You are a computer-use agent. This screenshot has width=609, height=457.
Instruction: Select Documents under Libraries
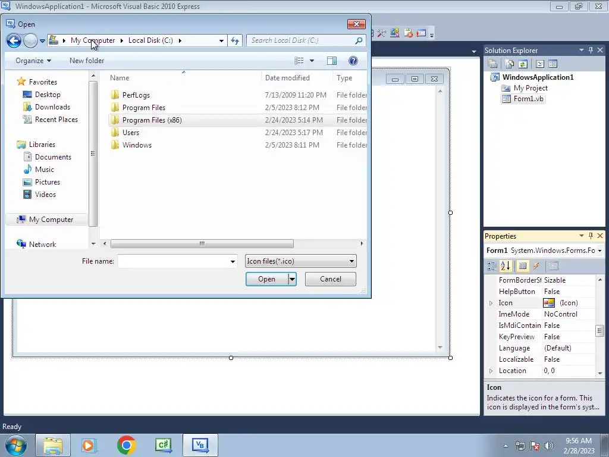point(53,157)
